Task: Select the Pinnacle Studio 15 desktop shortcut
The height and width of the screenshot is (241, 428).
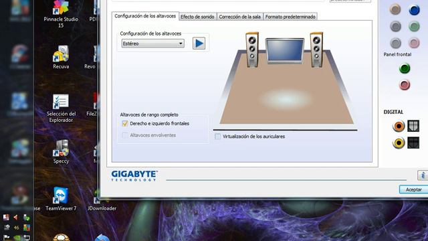Action: coord(61,14)
